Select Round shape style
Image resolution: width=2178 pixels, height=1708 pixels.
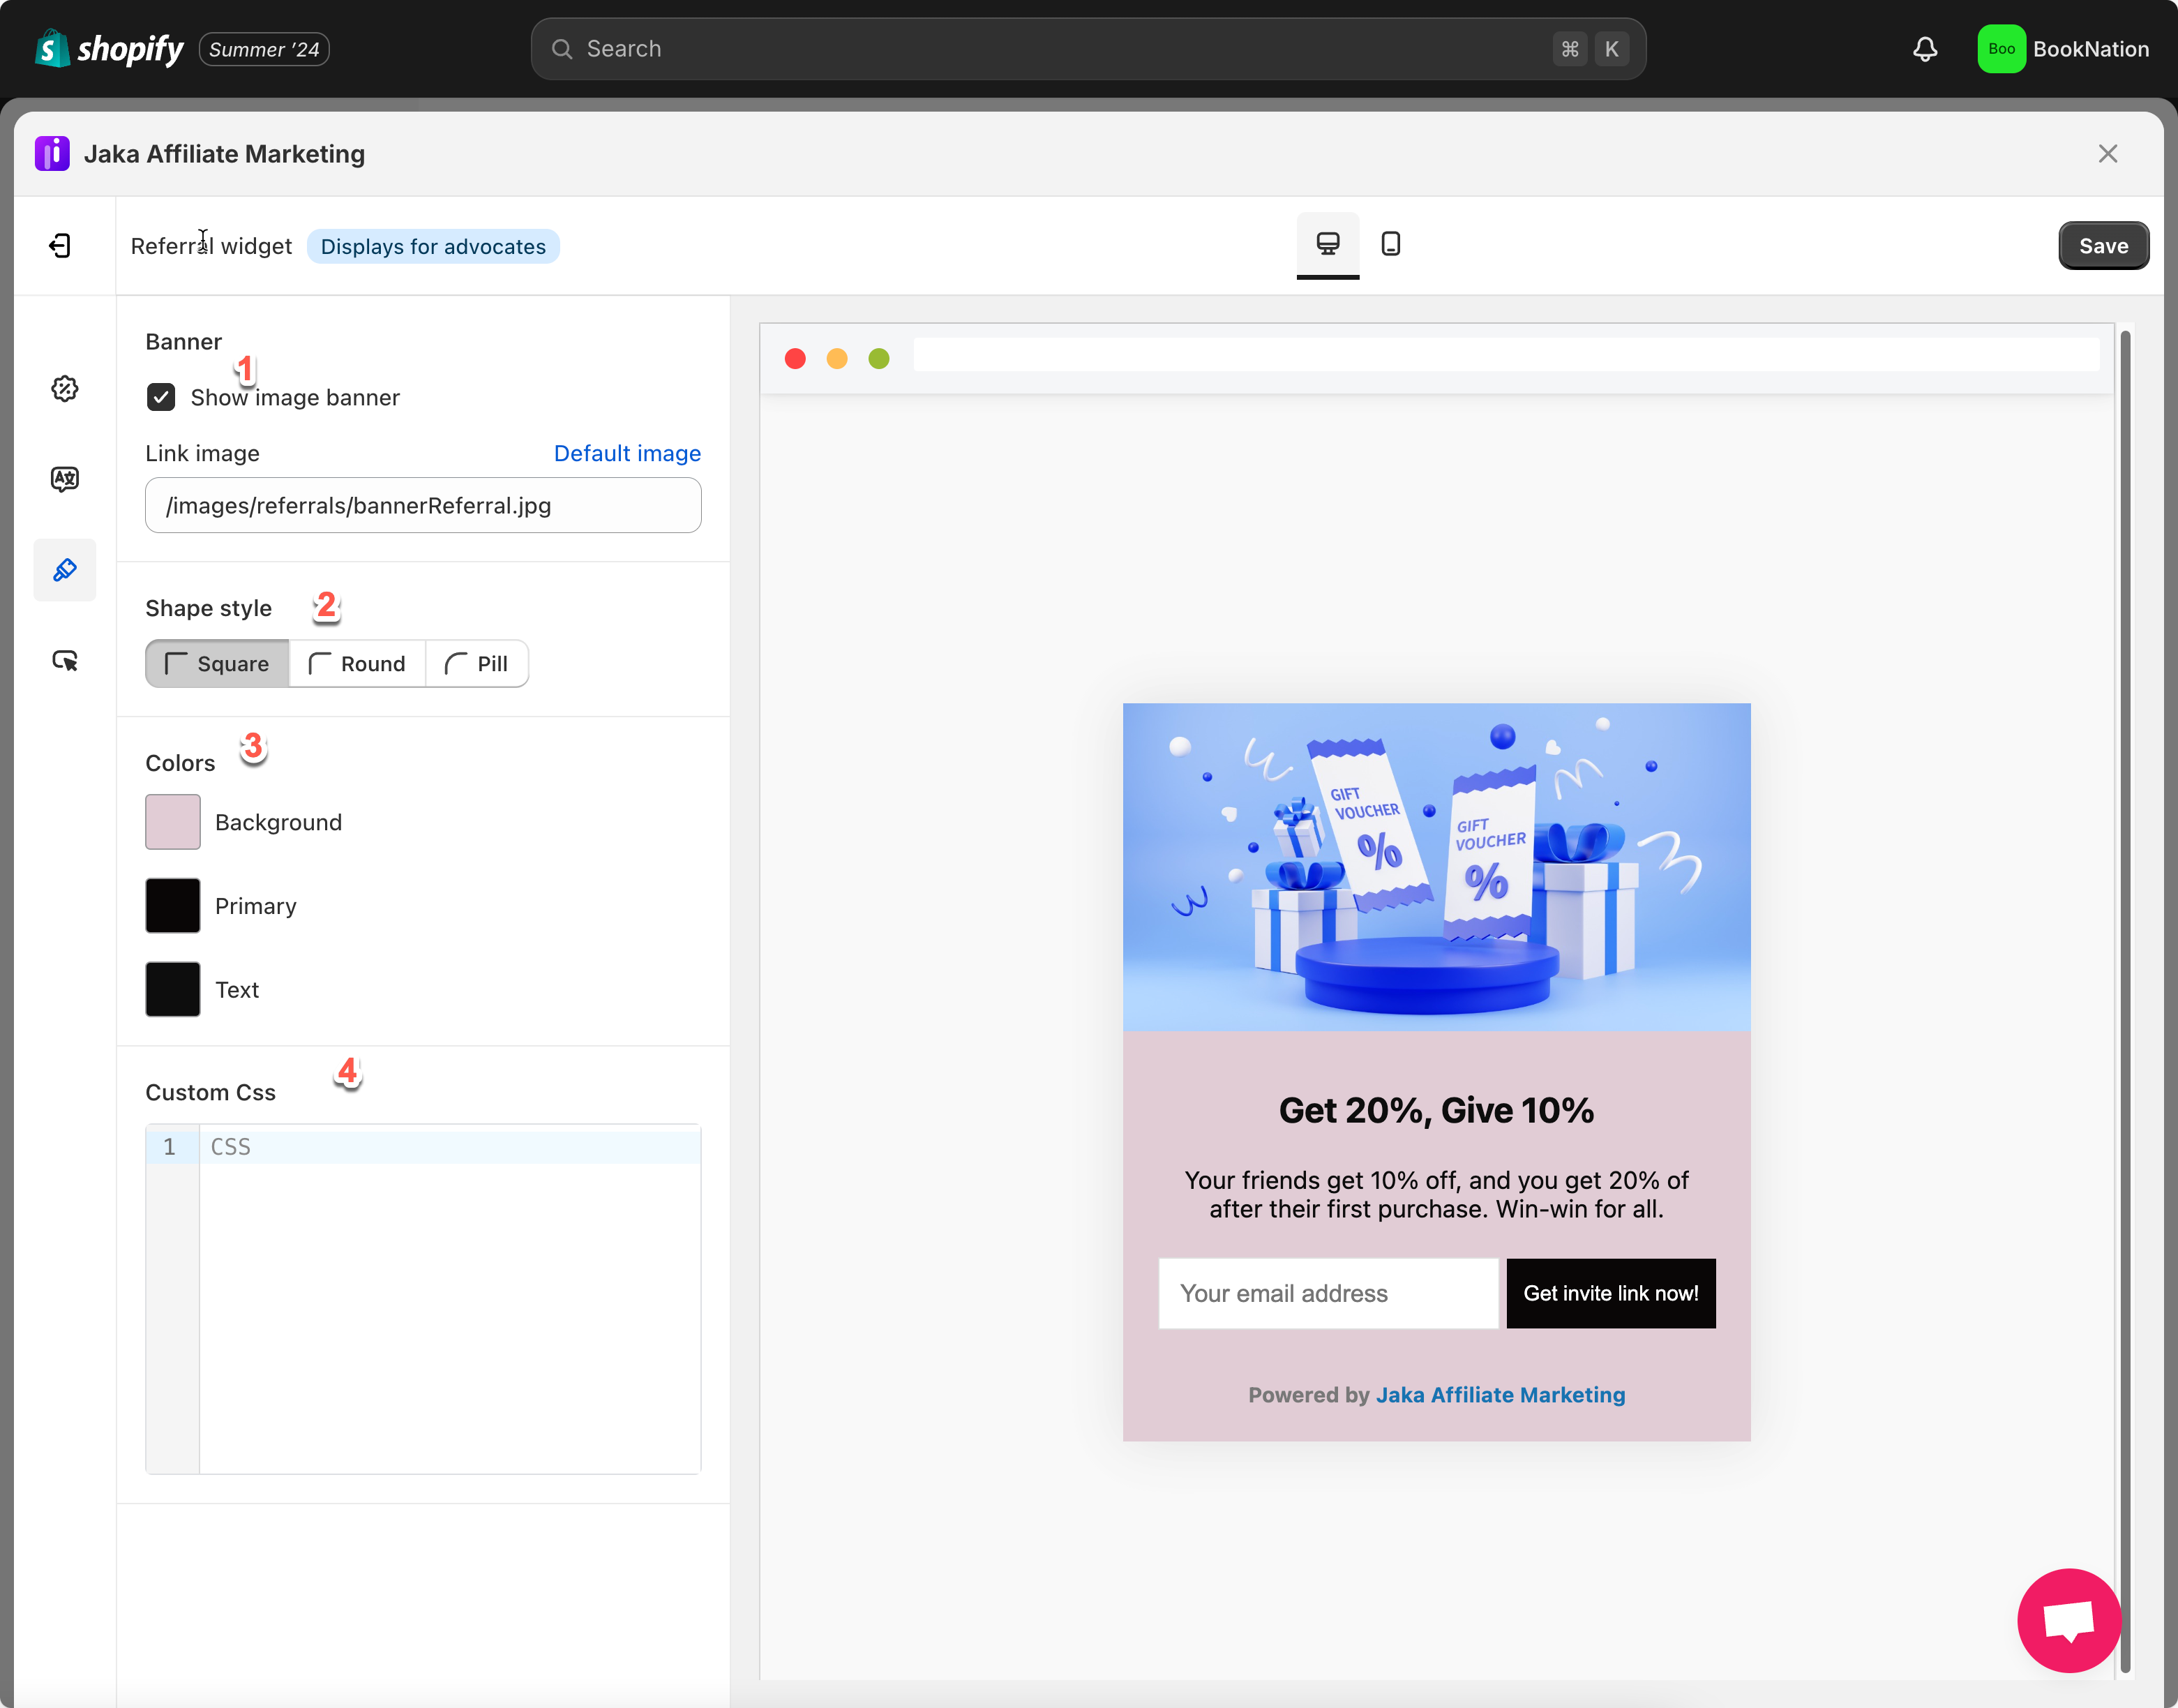357,664
